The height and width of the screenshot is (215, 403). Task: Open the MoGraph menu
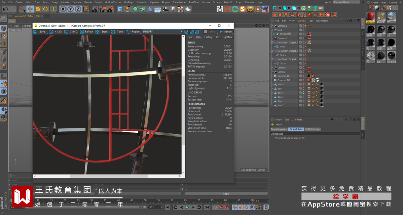[x=128, y=2]
